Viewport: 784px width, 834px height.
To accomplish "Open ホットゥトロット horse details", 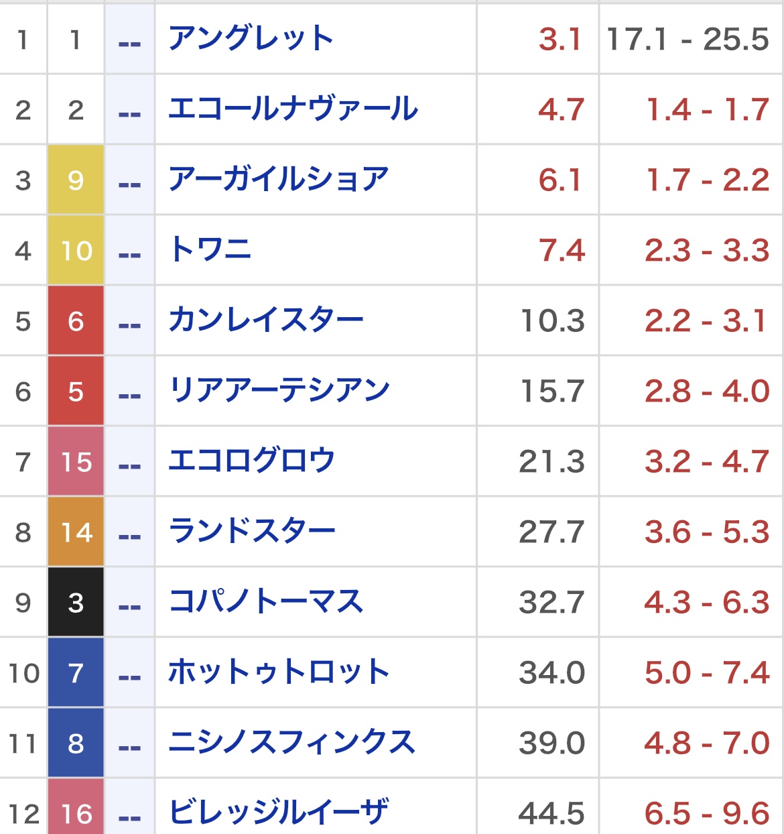I will (x=279, y=672).
